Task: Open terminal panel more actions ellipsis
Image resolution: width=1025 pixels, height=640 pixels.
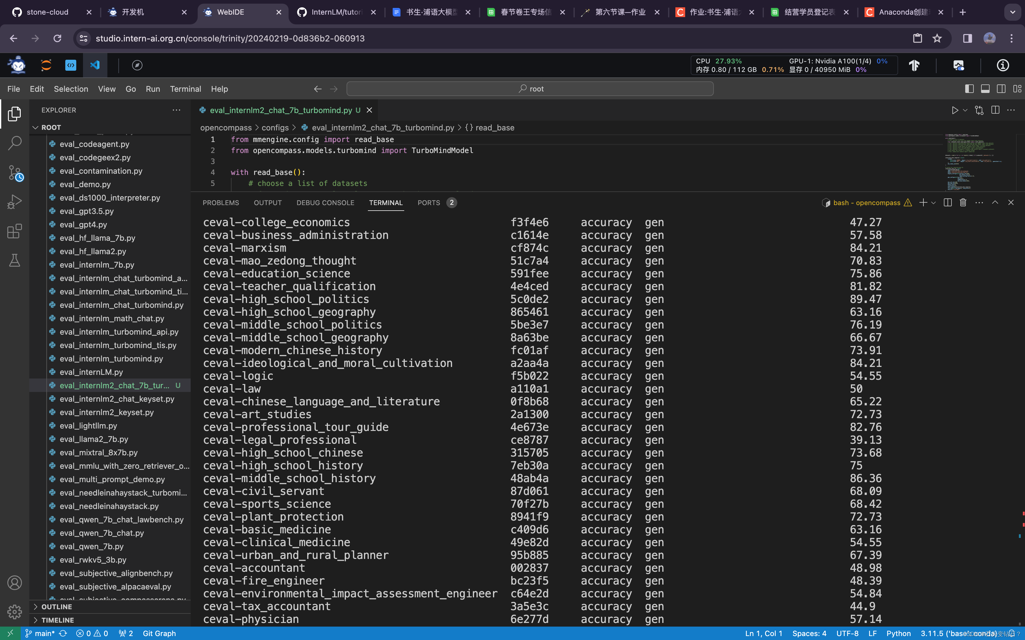Action: [x=979, y=202]
